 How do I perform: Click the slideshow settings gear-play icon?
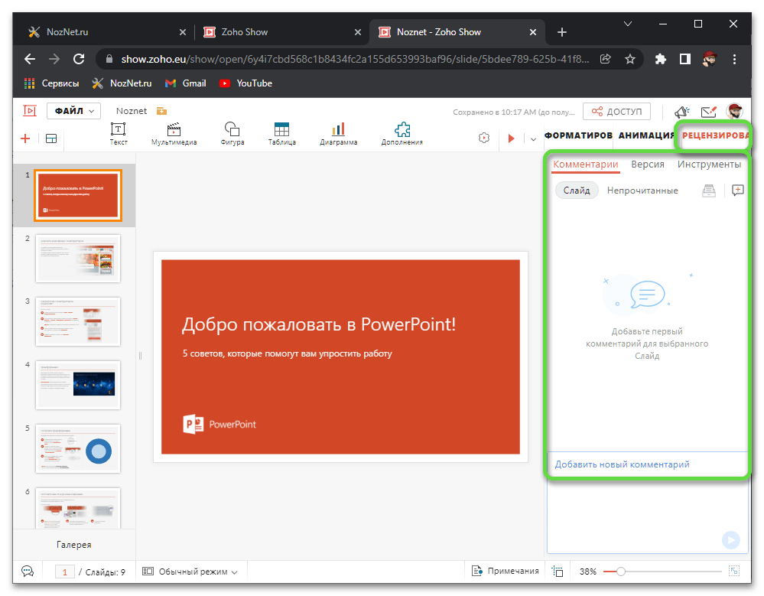484,138
